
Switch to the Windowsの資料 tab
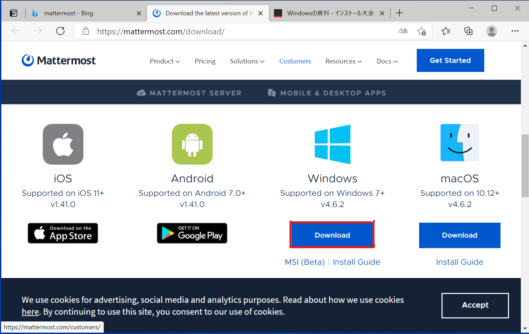(330, 13)
